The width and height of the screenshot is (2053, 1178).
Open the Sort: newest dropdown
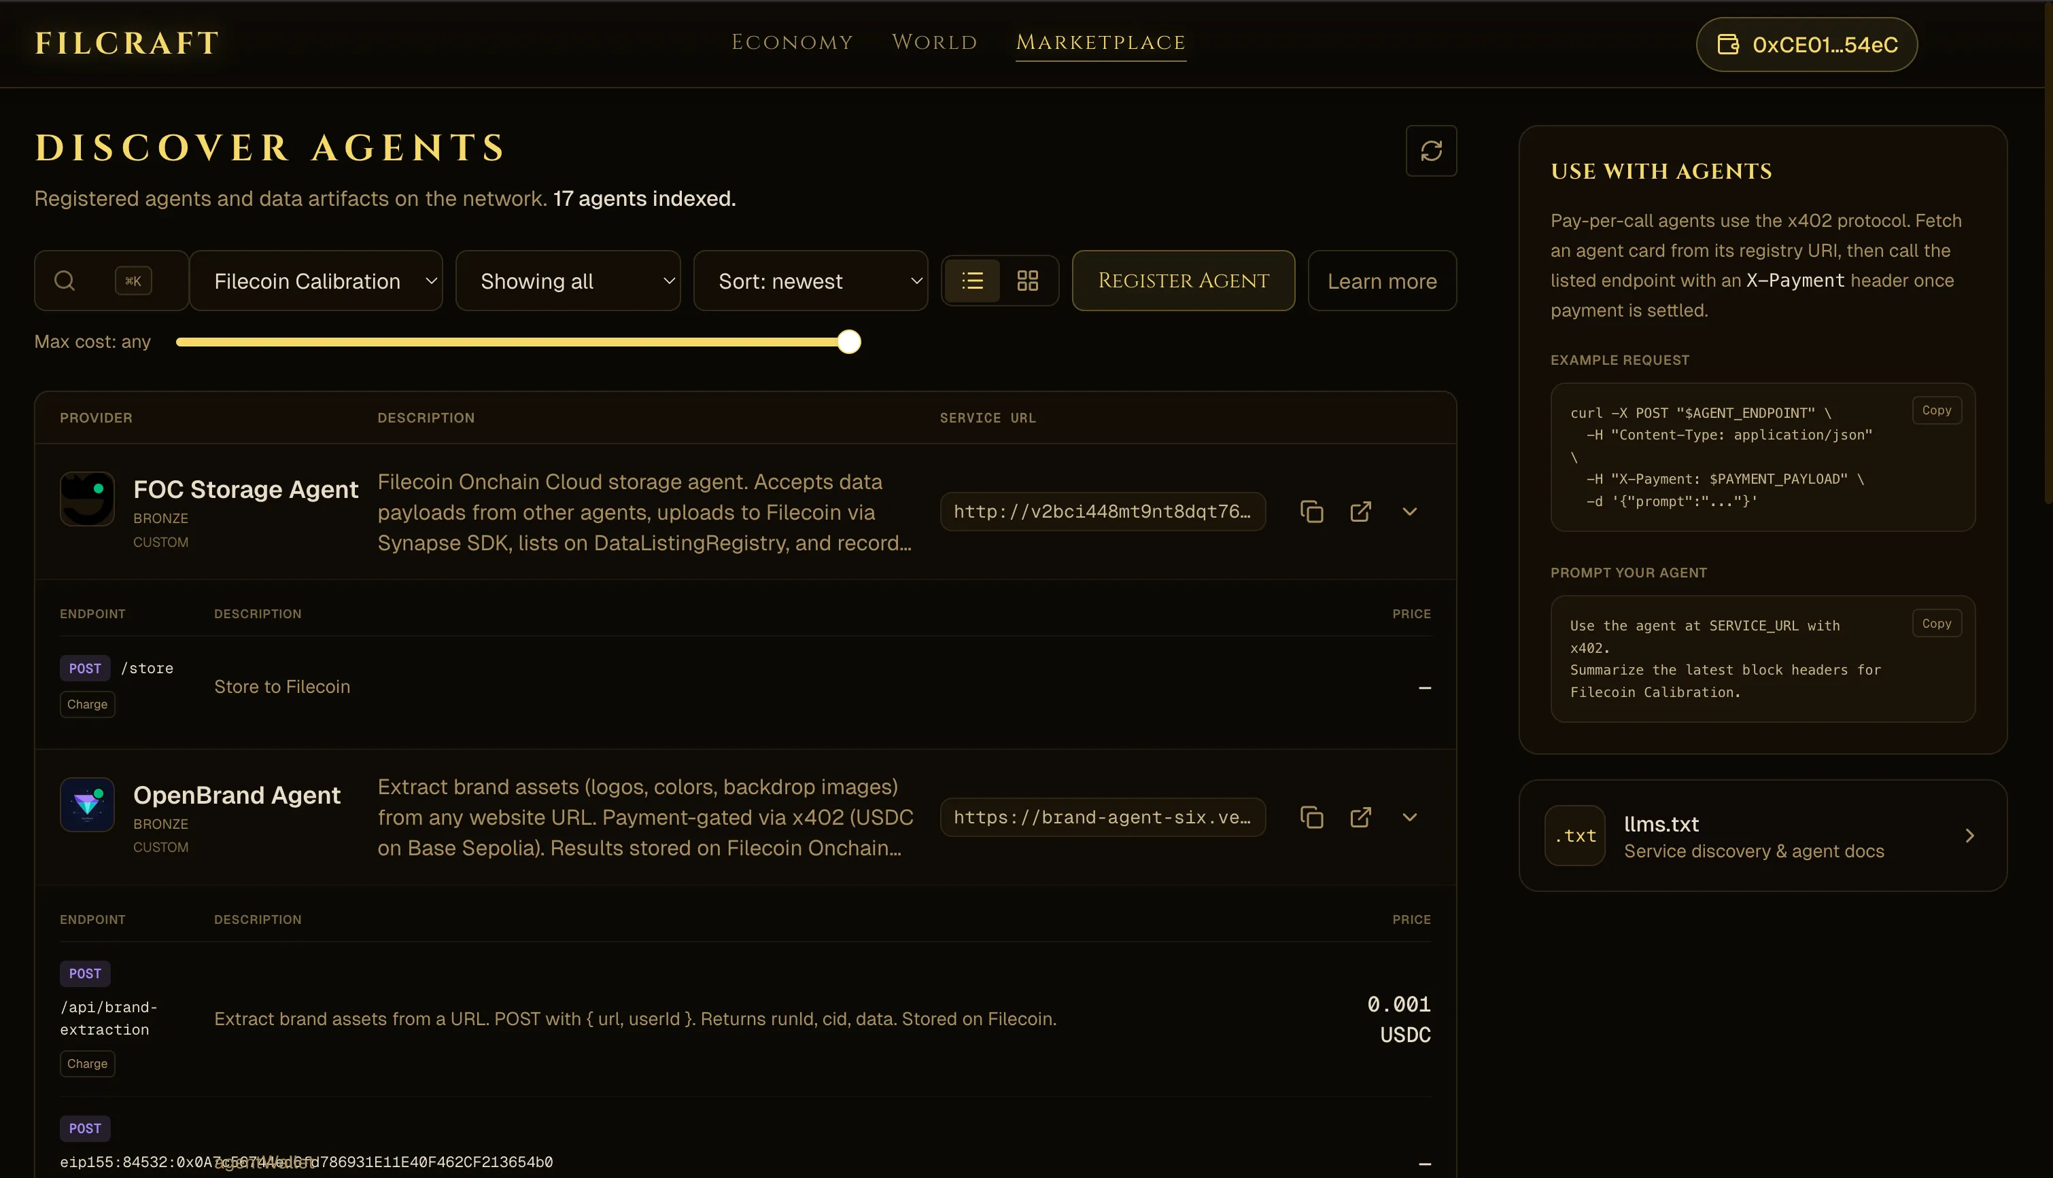[x=810, y=281]
